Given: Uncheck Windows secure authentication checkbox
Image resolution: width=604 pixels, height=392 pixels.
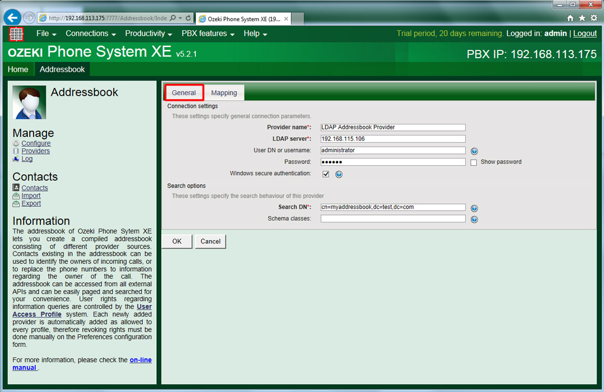Looking at the screenshot, I should [326, 174].
